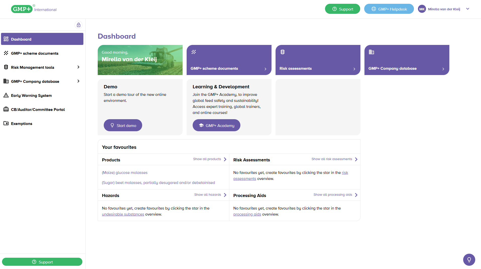Open GMP+ Academy button
The width and height of the screenshot is (481, 269).
point(216,125)
